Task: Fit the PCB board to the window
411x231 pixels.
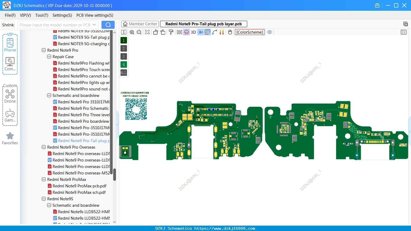Action: 147,32
